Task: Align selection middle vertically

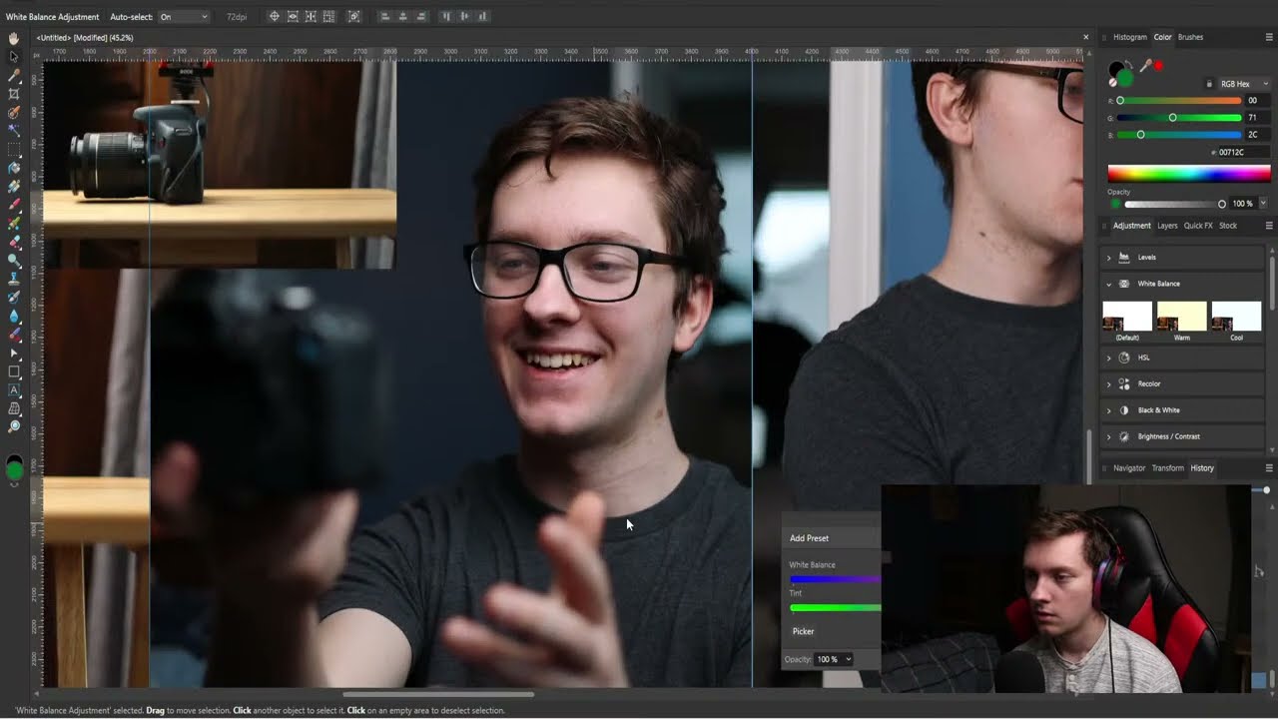Action: (x=464, y=16)
